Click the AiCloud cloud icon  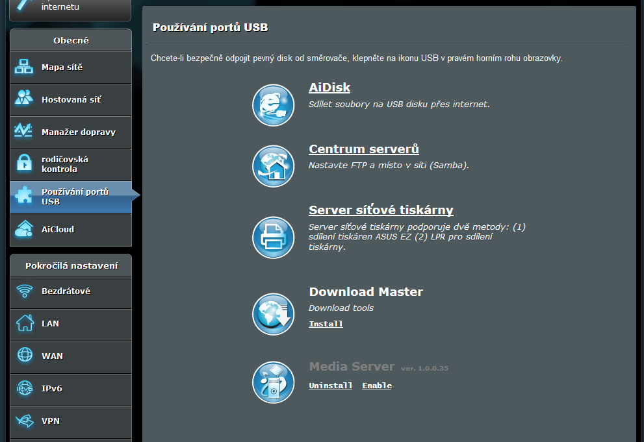click(x=24, y=229)
